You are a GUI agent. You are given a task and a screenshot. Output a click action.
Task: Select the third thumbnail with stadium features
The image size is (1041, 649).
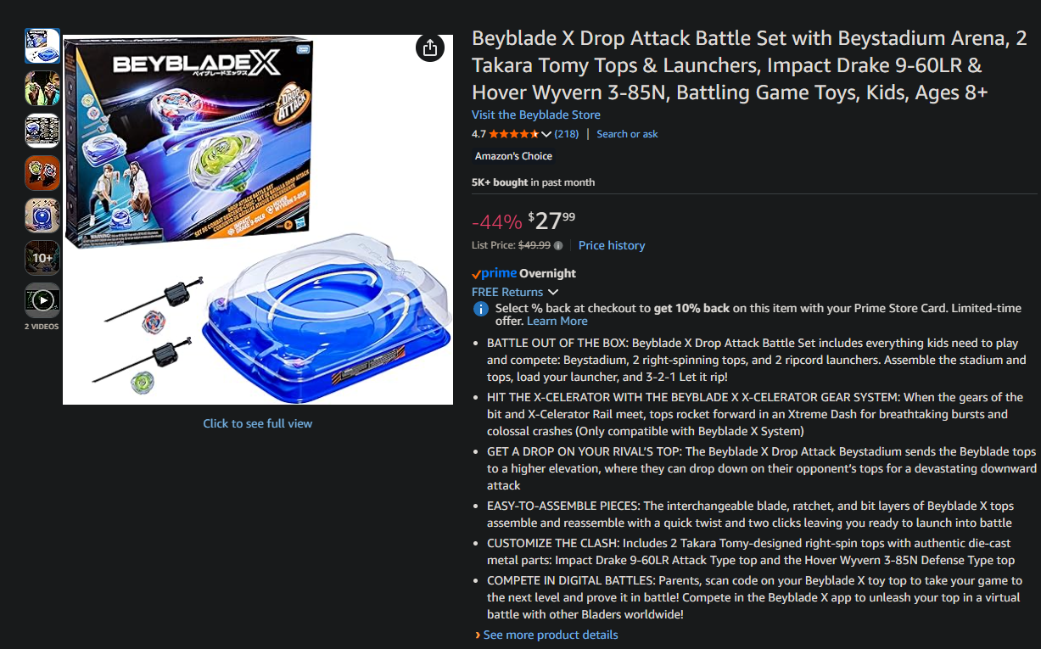tap(42, 131)
